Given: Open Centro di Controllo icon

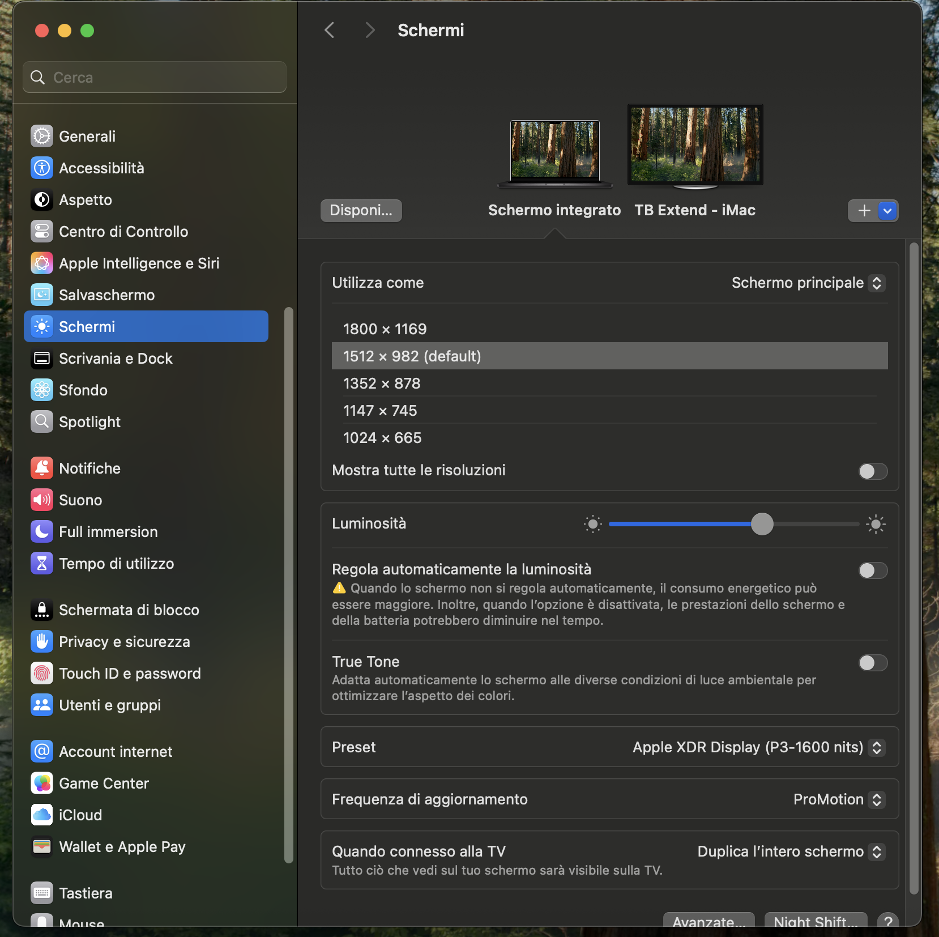Looking at the screenshot, I should (42, 231).
